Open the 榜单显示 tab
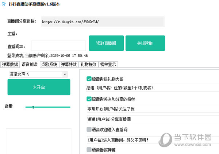The width and height of the screenshot is (219, 154). point(108,65)
